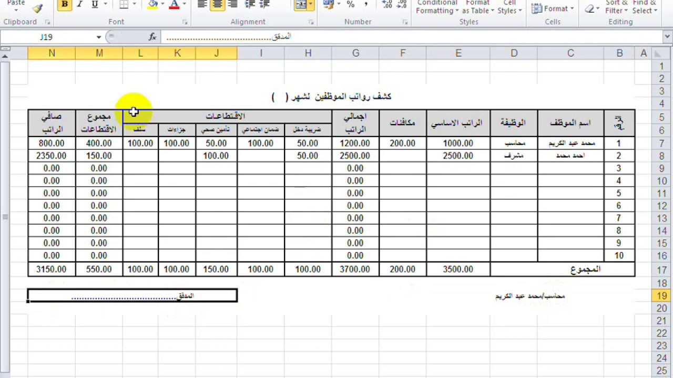Apply Comma Style
The image size is (673, 378).
pos(366,5)
